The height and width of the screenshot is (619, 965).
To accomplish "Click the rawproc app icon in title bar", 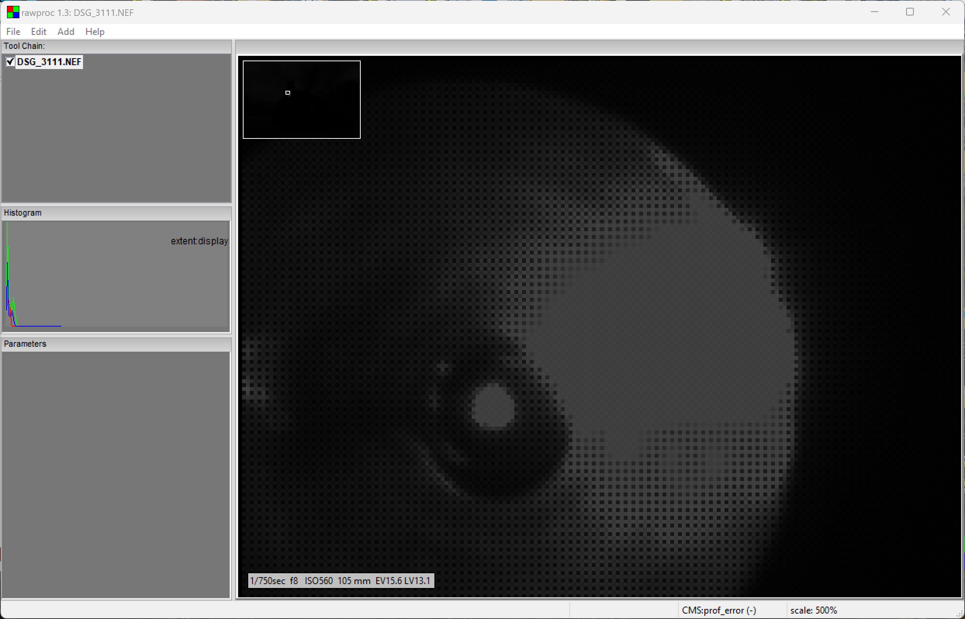I will coord(13,12).
